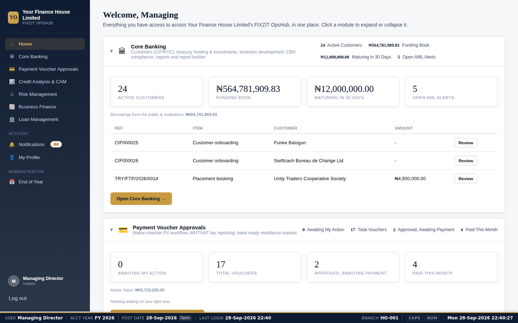This screenshot has width=518, height=323.
Task: Click the Total Vouchers stat card
Action: 255,267
